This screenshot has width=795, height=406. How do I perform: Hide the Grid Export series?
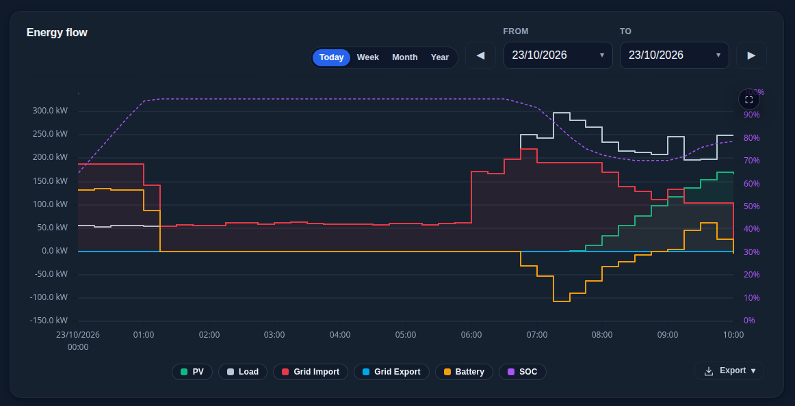(x=391, y=372)
